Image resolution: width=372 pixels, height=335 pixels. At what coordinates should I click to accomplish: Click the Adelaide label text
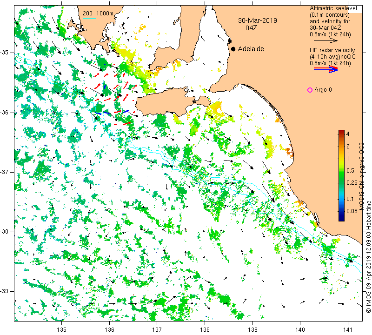pyautogui.click(x=251, y=49)
